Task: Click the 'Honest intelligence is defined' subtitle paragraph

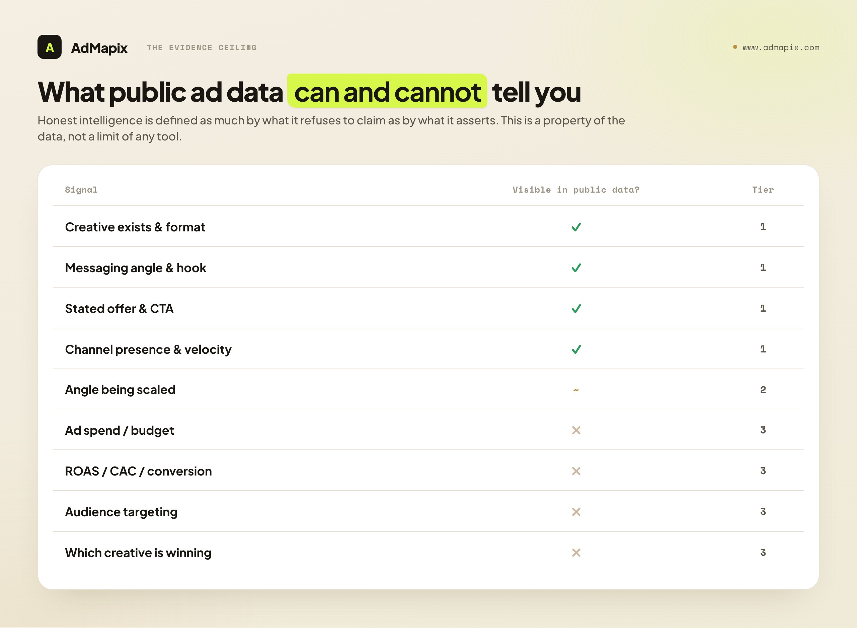Action: 331,128
